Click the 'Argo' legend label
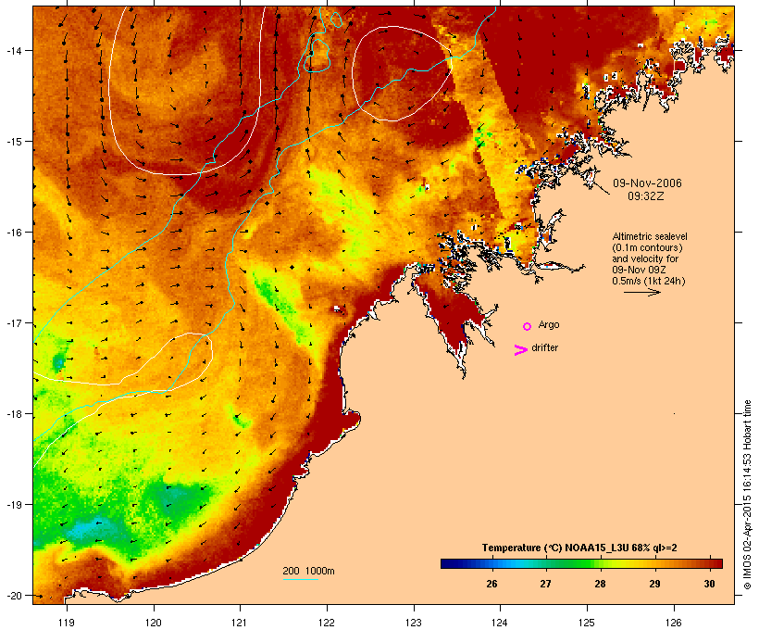The image size is (759, 630). (x=549, y=324)
